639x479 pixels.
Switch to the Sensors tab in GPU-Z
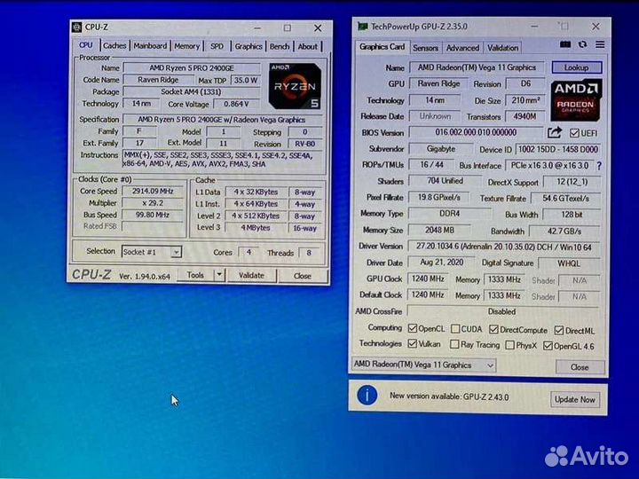point(425,48)
